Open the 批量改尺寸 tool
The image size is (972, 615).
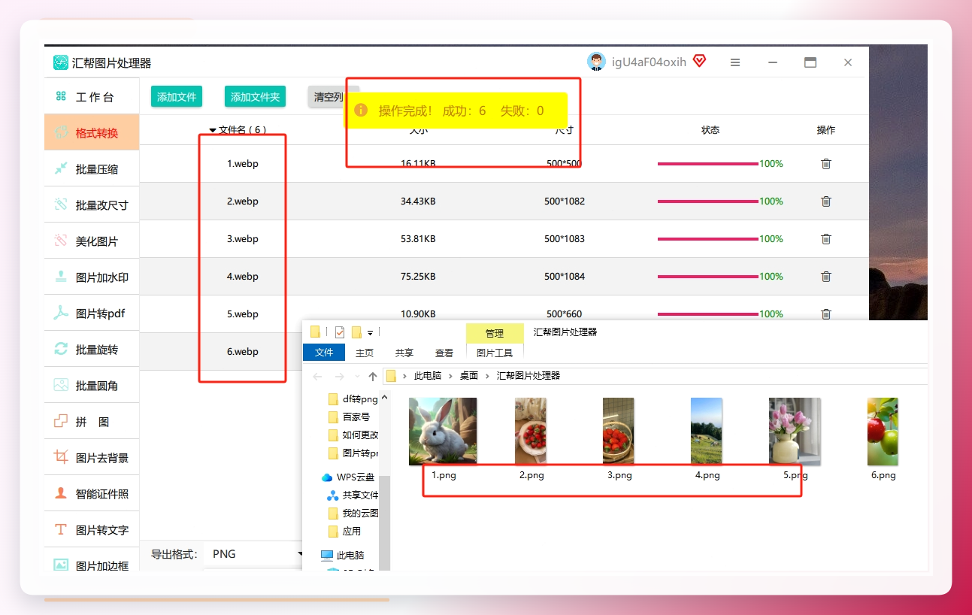tap(92, 205)
